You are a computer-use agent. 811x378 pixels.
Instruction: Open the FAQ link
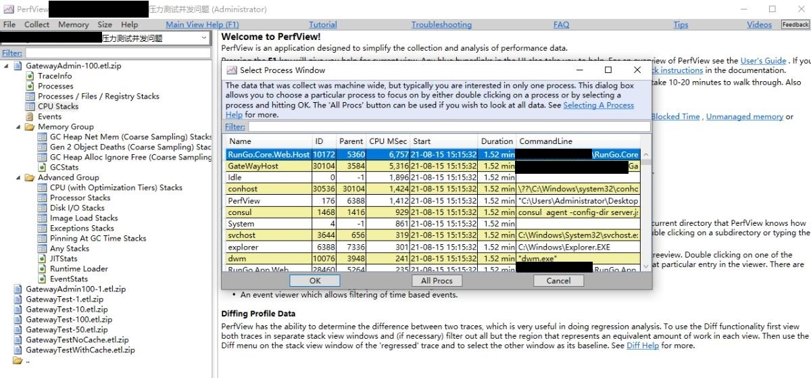pos(561,24)
